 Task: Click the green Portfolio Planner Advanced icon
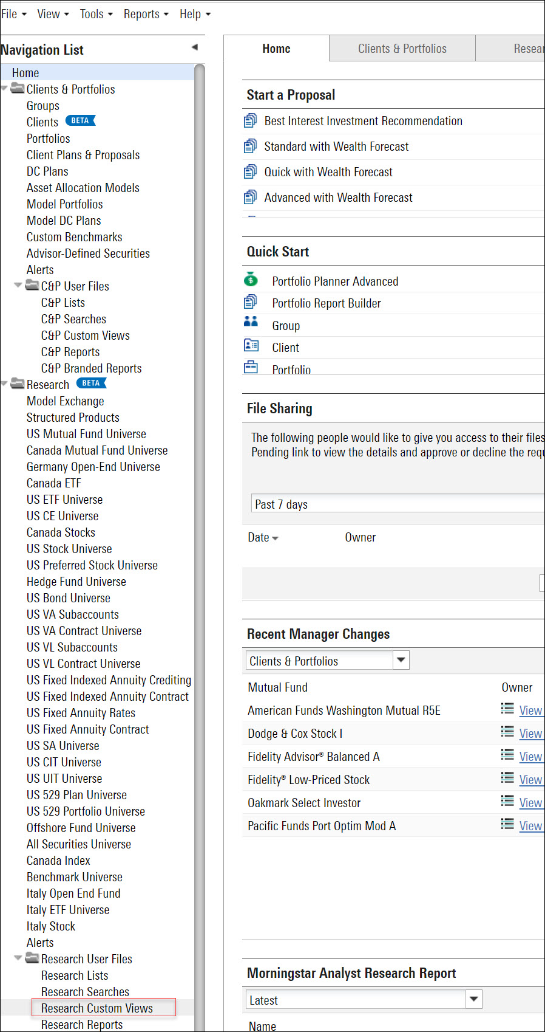251,280
